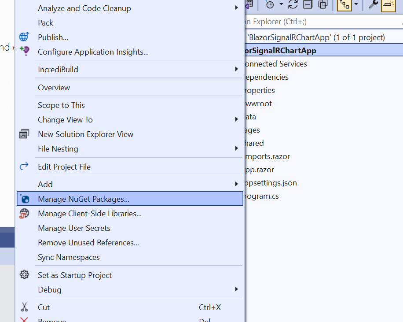This screenshot has width=403, height=322.
Task: Expand the Add submenu arrow
Action: (236, 184)
